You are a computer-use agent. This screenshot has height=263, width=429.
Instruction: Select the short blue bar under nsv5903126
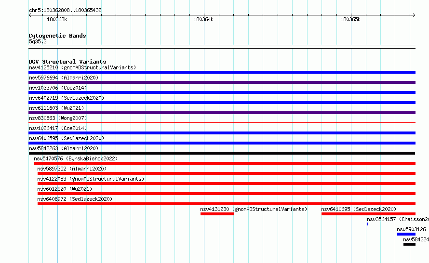[x=406, y=234]
